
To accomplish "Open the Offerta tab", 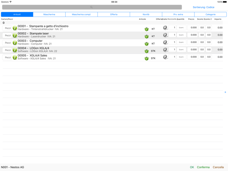I will point(114,14).
